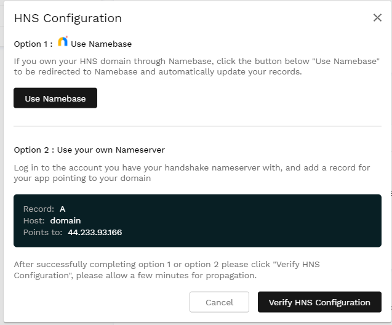
Task: Close the HNS Configuration dialog
Action: [377, 18]
